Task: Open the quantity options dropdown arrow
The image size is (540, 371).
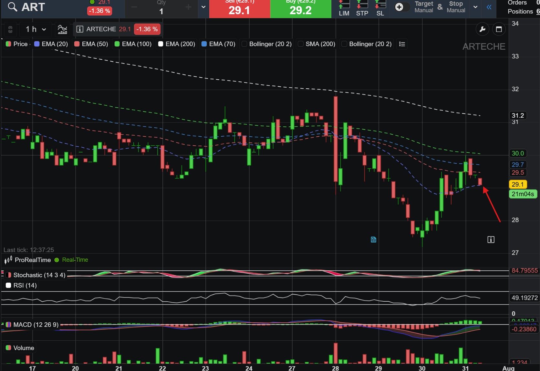Action: click(203, 7)
